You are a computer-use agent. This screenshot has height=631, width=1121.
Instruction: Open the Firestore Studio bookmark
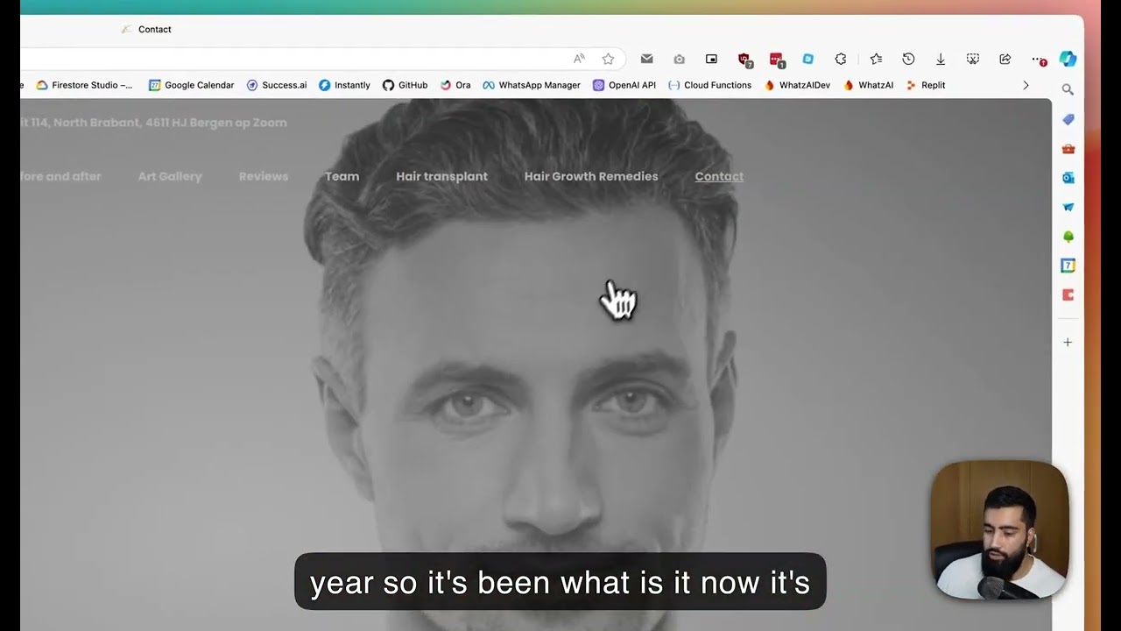point(84,85)
